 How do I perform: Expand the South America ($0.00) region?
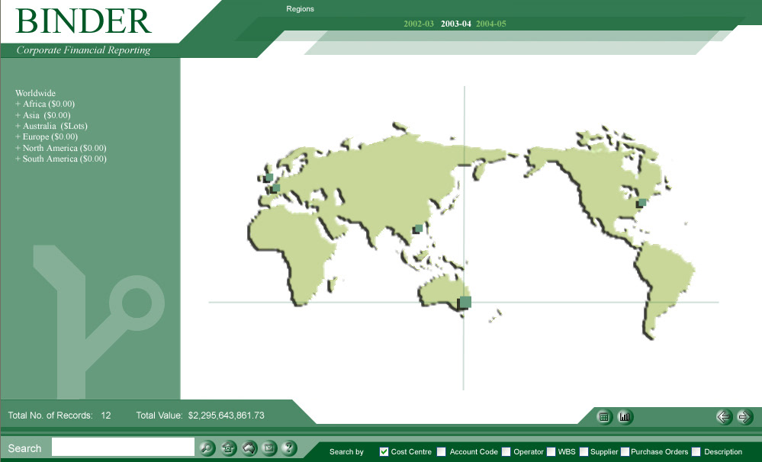tap(61, 159)
